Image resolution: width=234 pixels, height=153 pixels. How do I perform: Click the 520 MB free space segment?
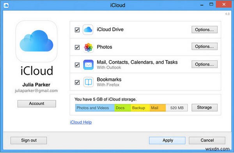click(177, 108)
